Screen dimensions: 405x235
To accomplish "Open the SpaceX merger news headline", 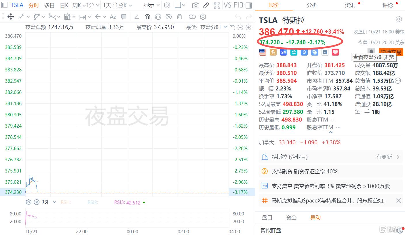I will (329, 201).
